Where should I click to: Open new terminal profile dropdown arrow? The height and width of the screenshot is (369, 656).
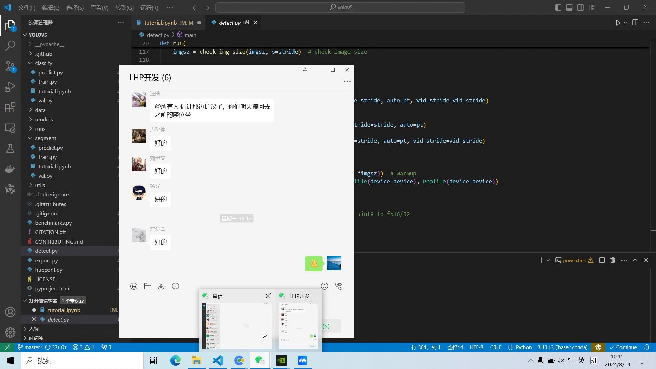tap(548, 260)
